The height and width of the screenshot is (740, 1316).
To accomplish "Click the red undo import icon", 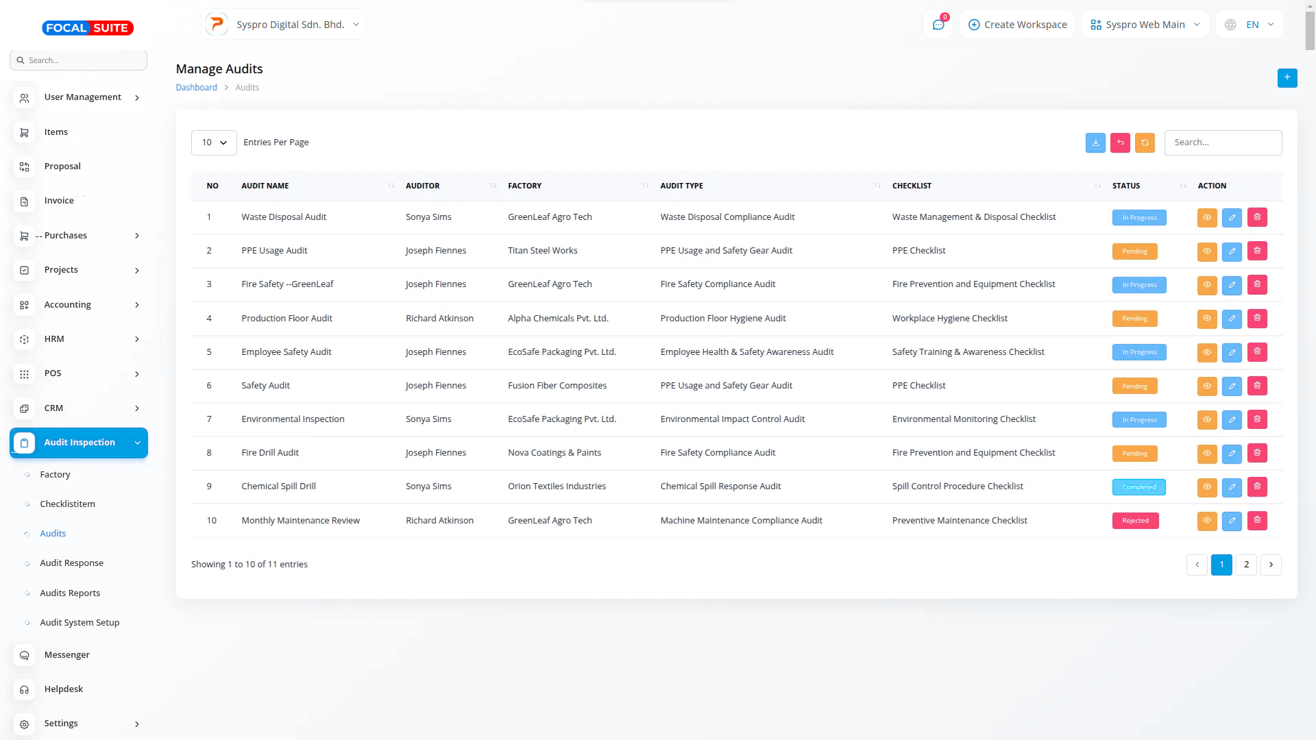I will tap(1120, 143).
